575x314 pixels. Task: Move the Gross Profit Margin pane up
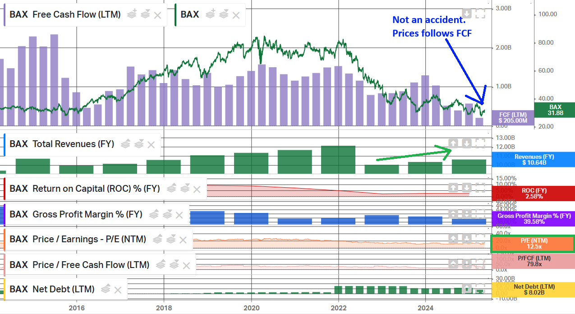click(x=454, y=213)
